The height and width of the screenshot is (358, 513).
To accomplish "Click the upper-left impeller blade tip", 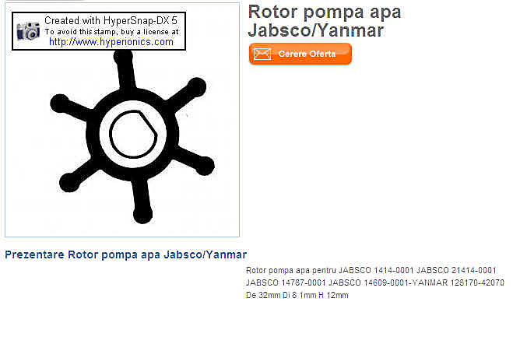I will (x=59, y=104).
